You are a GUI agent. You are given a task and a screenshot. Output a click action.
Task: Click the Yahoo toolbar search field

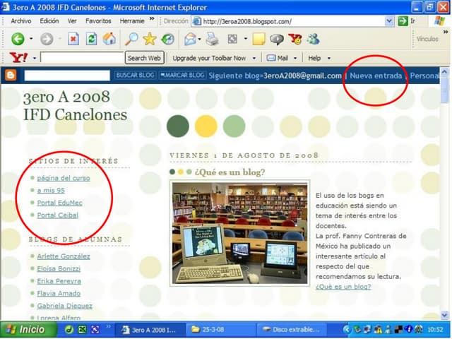pyautogui.click(x=82, y=58)
